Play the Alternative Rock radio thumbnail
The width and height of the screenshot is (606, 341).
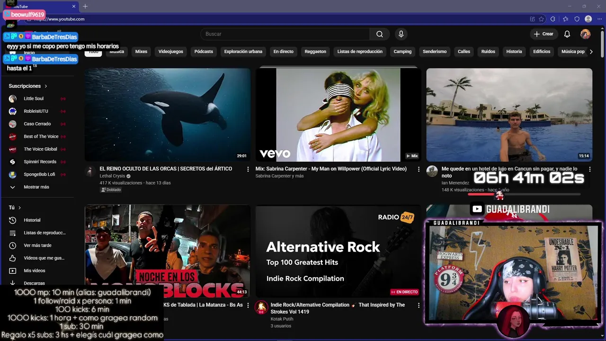point(339,251)
